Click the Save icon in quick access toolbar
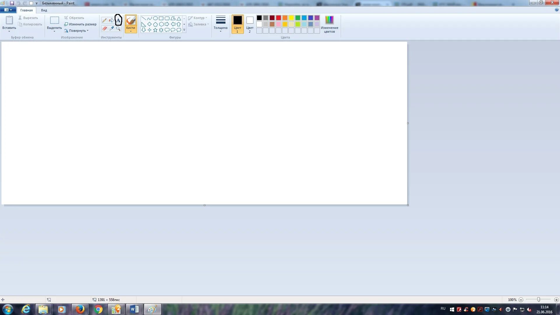Screen dimensions: 560x315 (12, 3)
